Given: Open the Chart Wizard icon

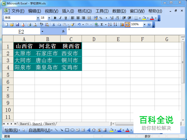Looking at the screenshot, I should (x=122, y=25).
